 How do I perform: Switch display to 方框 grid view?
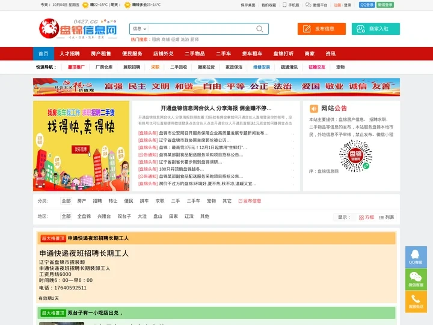pyautogui.click(x=366, y=217)
